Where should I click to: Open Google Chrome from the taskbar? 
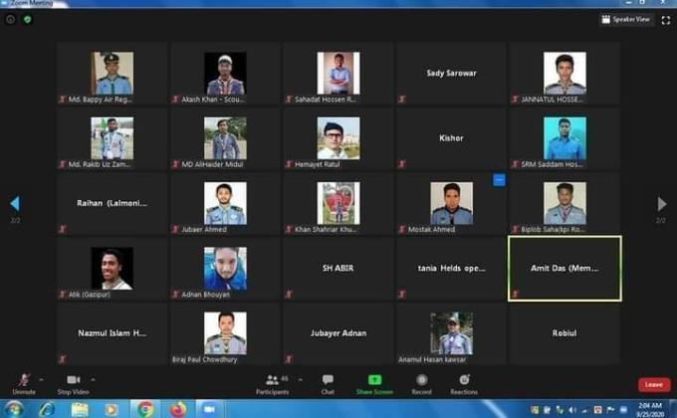click(x=145, y=408)
